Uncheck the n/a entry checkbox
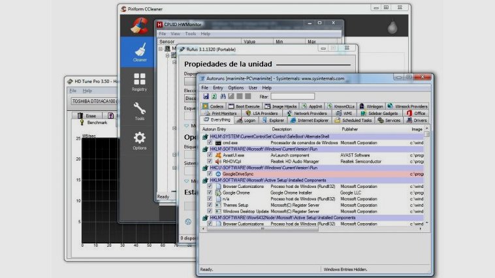 pyautogui.click(x=210, y=199)
